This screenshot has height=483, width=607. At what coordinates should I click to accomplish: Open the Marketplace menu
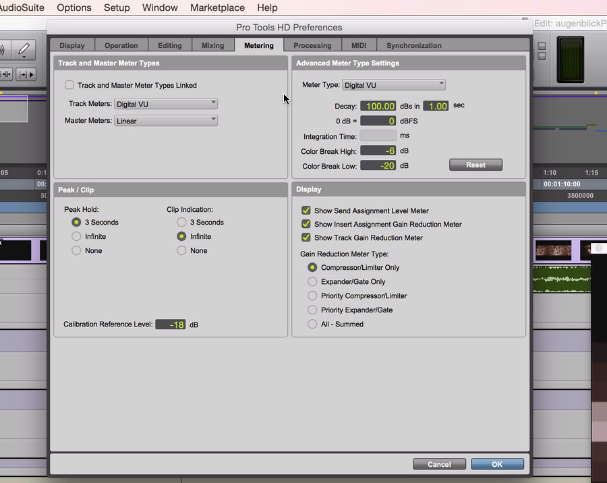(x=217, y=8)
